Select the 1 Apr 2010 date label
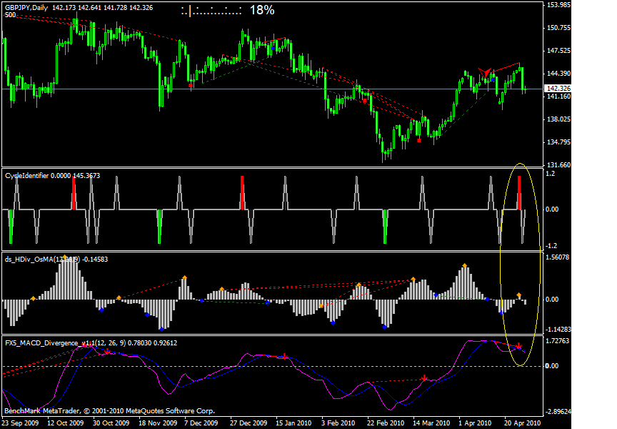 pos(475,423)
